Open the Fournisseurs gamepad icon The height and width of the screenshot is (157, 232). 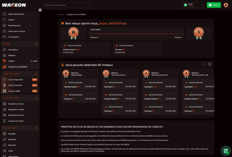click(x=5, y=37)
